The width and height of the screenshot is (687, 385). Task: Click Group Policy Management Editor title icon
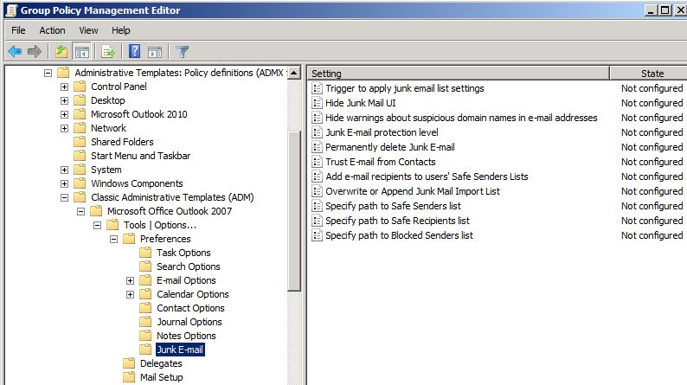pyautogui.click(x=11, y=10)
